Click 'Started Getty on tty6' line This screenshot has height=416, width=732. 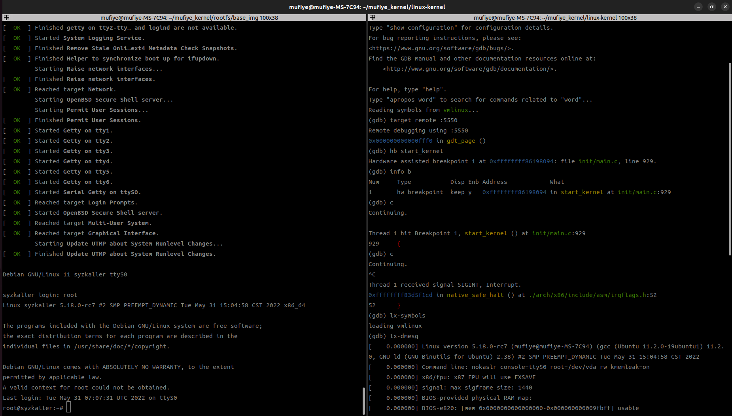click(x=58, y=182)
